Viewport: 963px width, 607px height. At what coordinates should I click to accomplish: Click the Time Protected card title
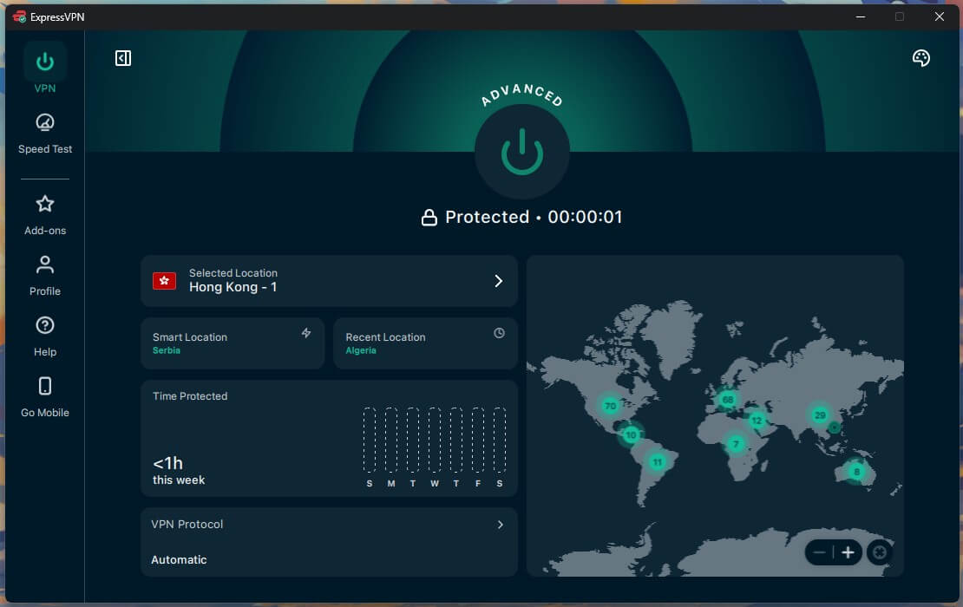[190, 396]
